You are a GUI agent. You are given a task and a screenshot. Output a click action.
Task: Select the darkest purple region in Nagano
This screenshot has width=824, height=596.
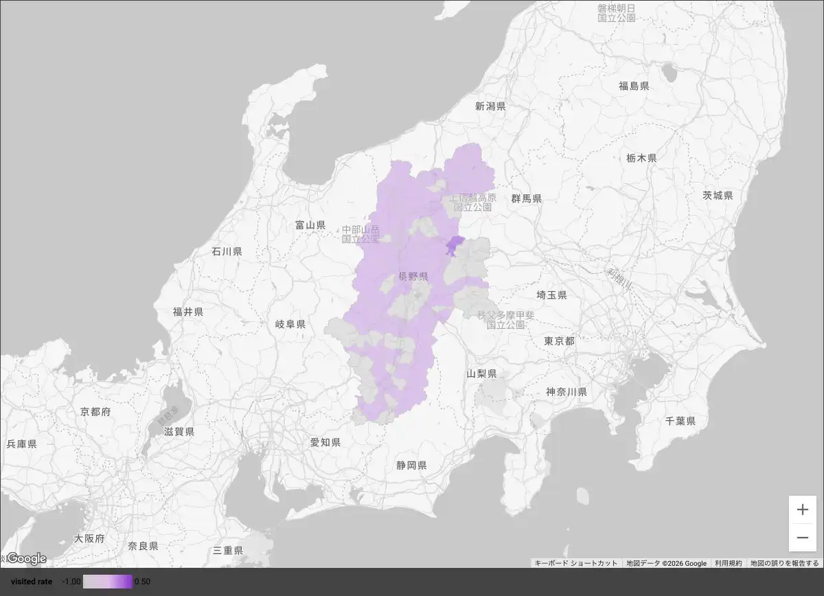455,244
